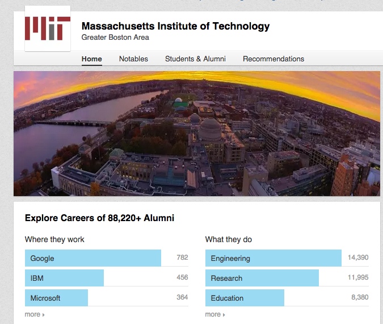Switch to the Notables tab
Viewport: 383px width, 324px height.
pyautogui.click(x=133, y=59)
